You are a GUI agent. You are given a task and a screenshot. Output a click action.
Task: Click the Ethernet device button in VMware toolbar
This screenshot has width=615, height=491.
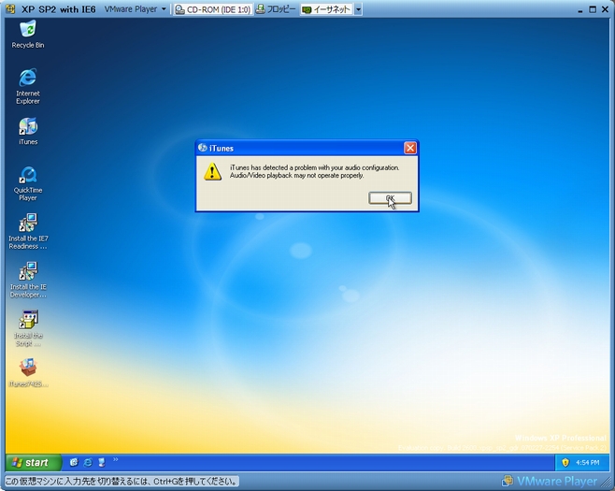pyautogui.click(x=327, y=9)
